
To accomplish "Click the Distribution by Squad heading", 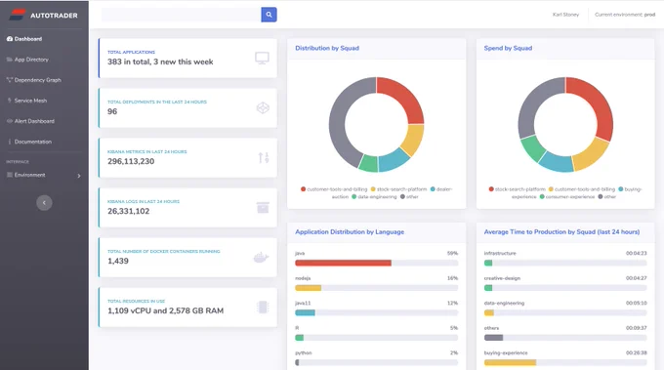I will (327, 48).
